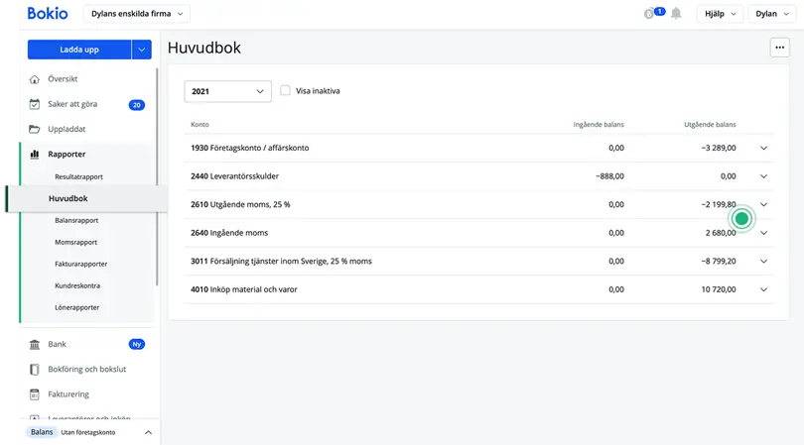This screenshot has width=804, height=445.
Task: Click the 10 720,00 balance value
Action: pos(719,289)
